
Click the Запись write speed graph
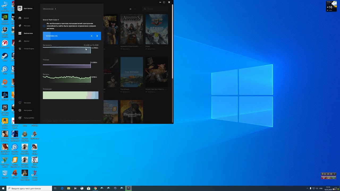pyautogui.click(x=67, y=79)
